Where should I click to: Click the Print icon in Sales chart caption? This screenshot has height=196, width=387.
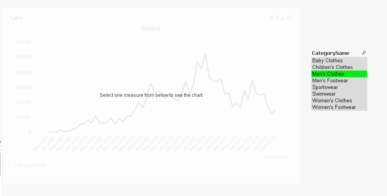pyautogui.click(x=272, y=18)
